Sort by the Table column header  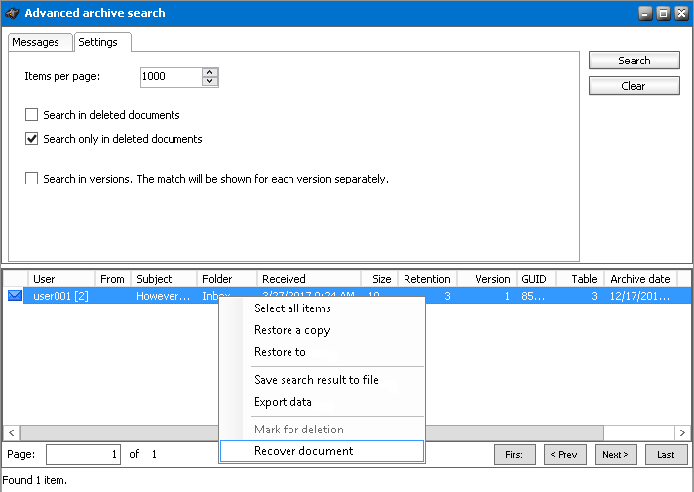[x=580, y=279]
